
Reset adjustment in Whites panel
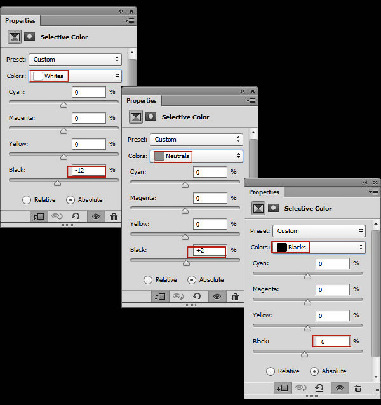pos(75,216)
